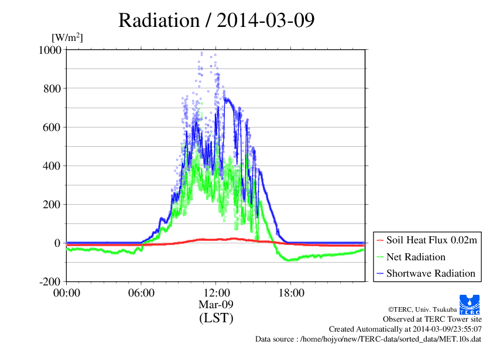The width and height of the screenshot is (493, 348).
Task: Click the 12:00 x-axis label
Action: tap(216, 293)
